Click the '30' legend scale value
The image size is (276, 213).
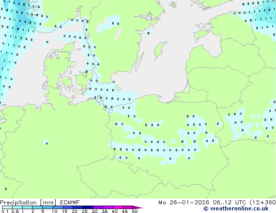click(x=94, y=211)
